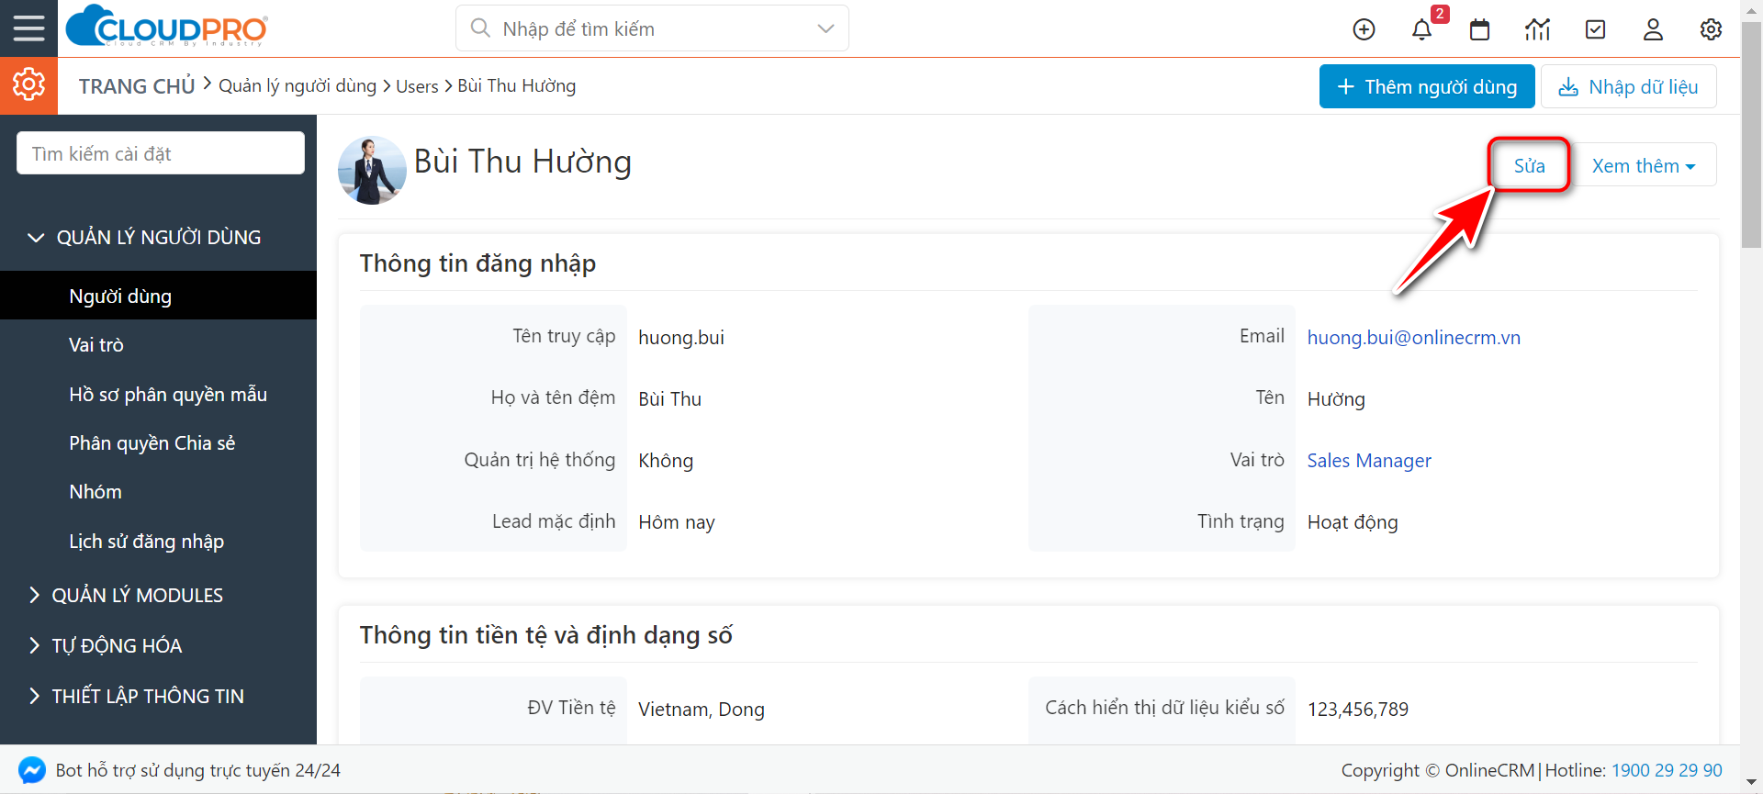This screenshot has width=1763, height=794.
Task: Open the user profile icon
Action: [x=1653, y=29]
